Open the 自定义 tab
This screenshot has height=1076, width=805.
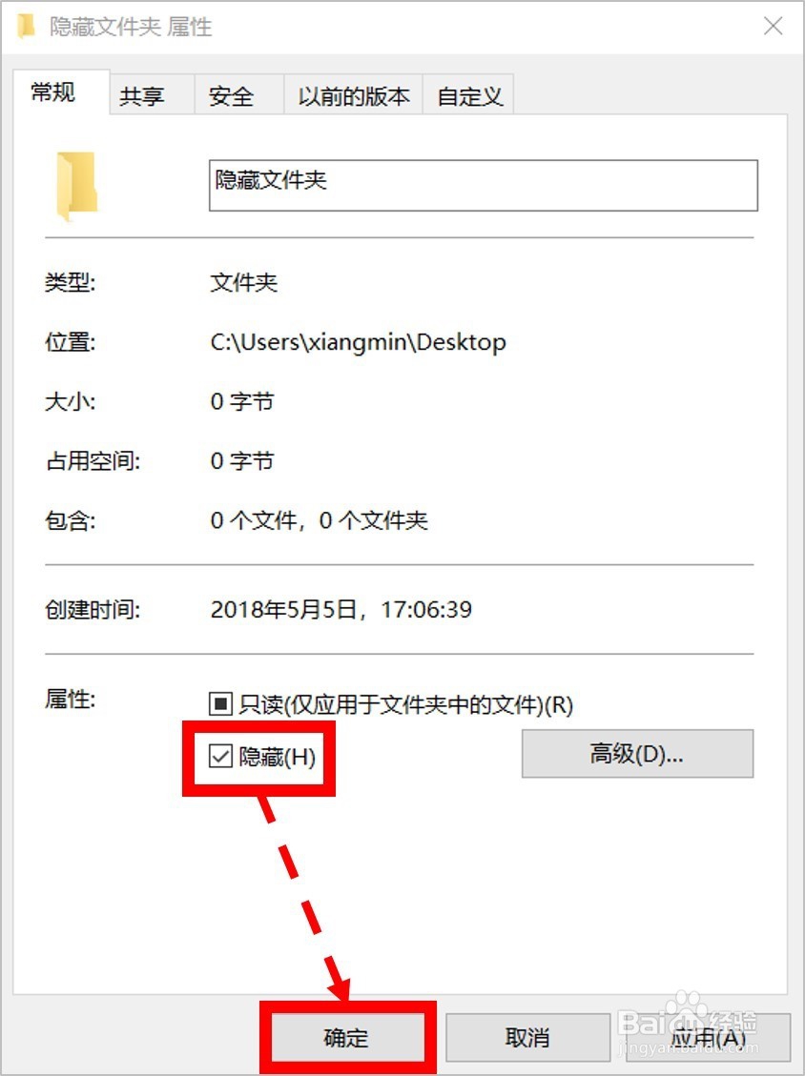(470, 96)
